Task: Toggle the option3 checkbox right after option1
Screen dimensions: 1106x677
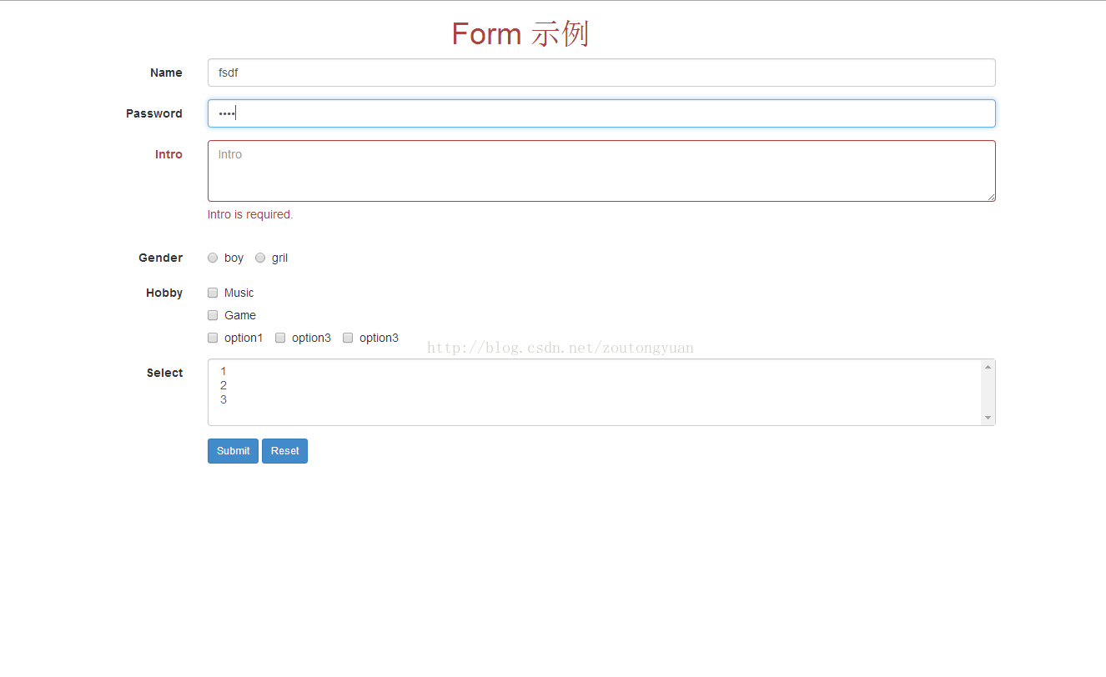Action: pos(280,338)
